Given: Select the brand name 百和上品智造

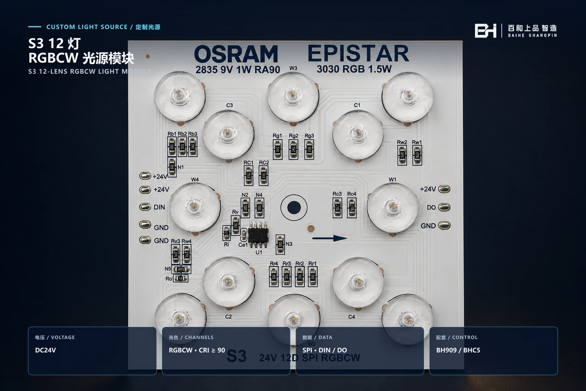Looking at the screenshot, I should coord(532,28).
